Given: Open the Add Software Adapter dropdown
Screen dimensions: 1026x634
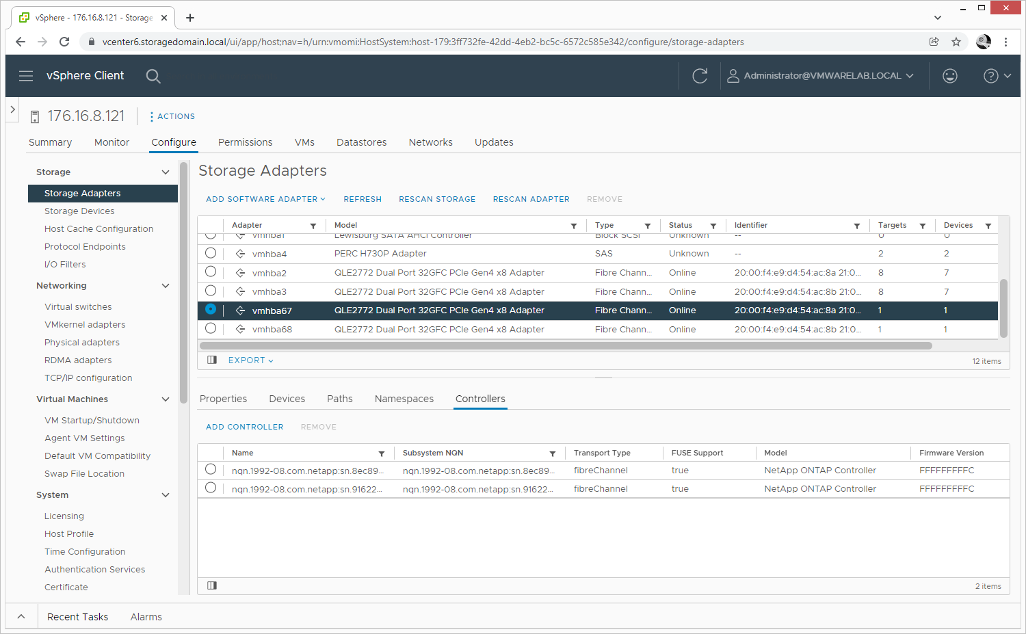Looking at the screenshot, I should click(x=265, y=199).
